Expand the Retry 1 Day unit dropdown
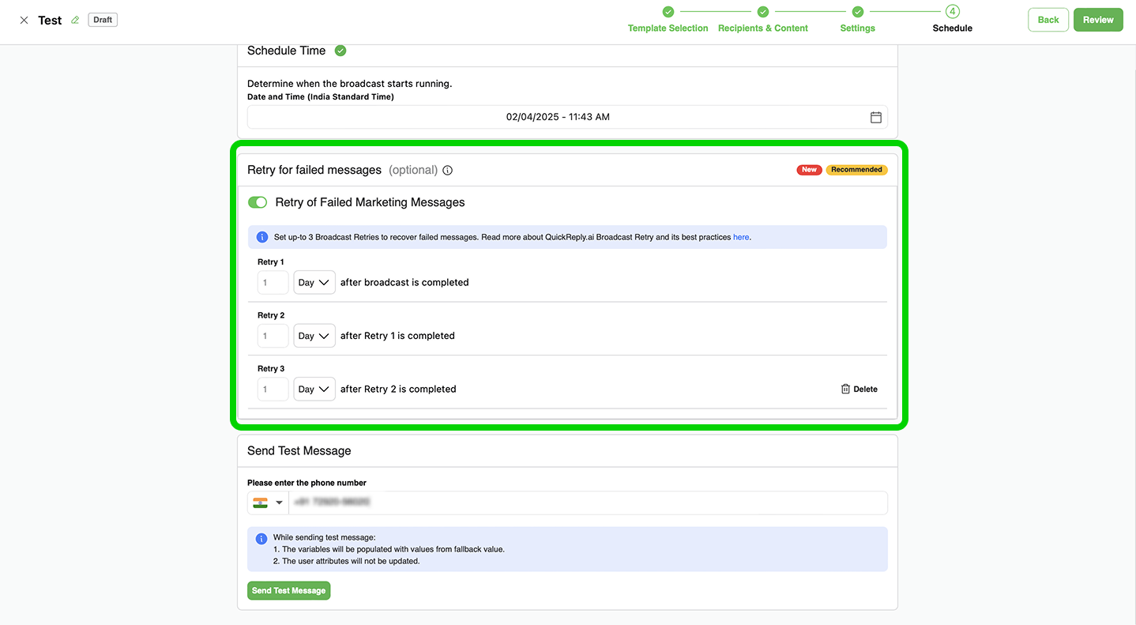Viewport: 1136px width, 625px height. 314,283
